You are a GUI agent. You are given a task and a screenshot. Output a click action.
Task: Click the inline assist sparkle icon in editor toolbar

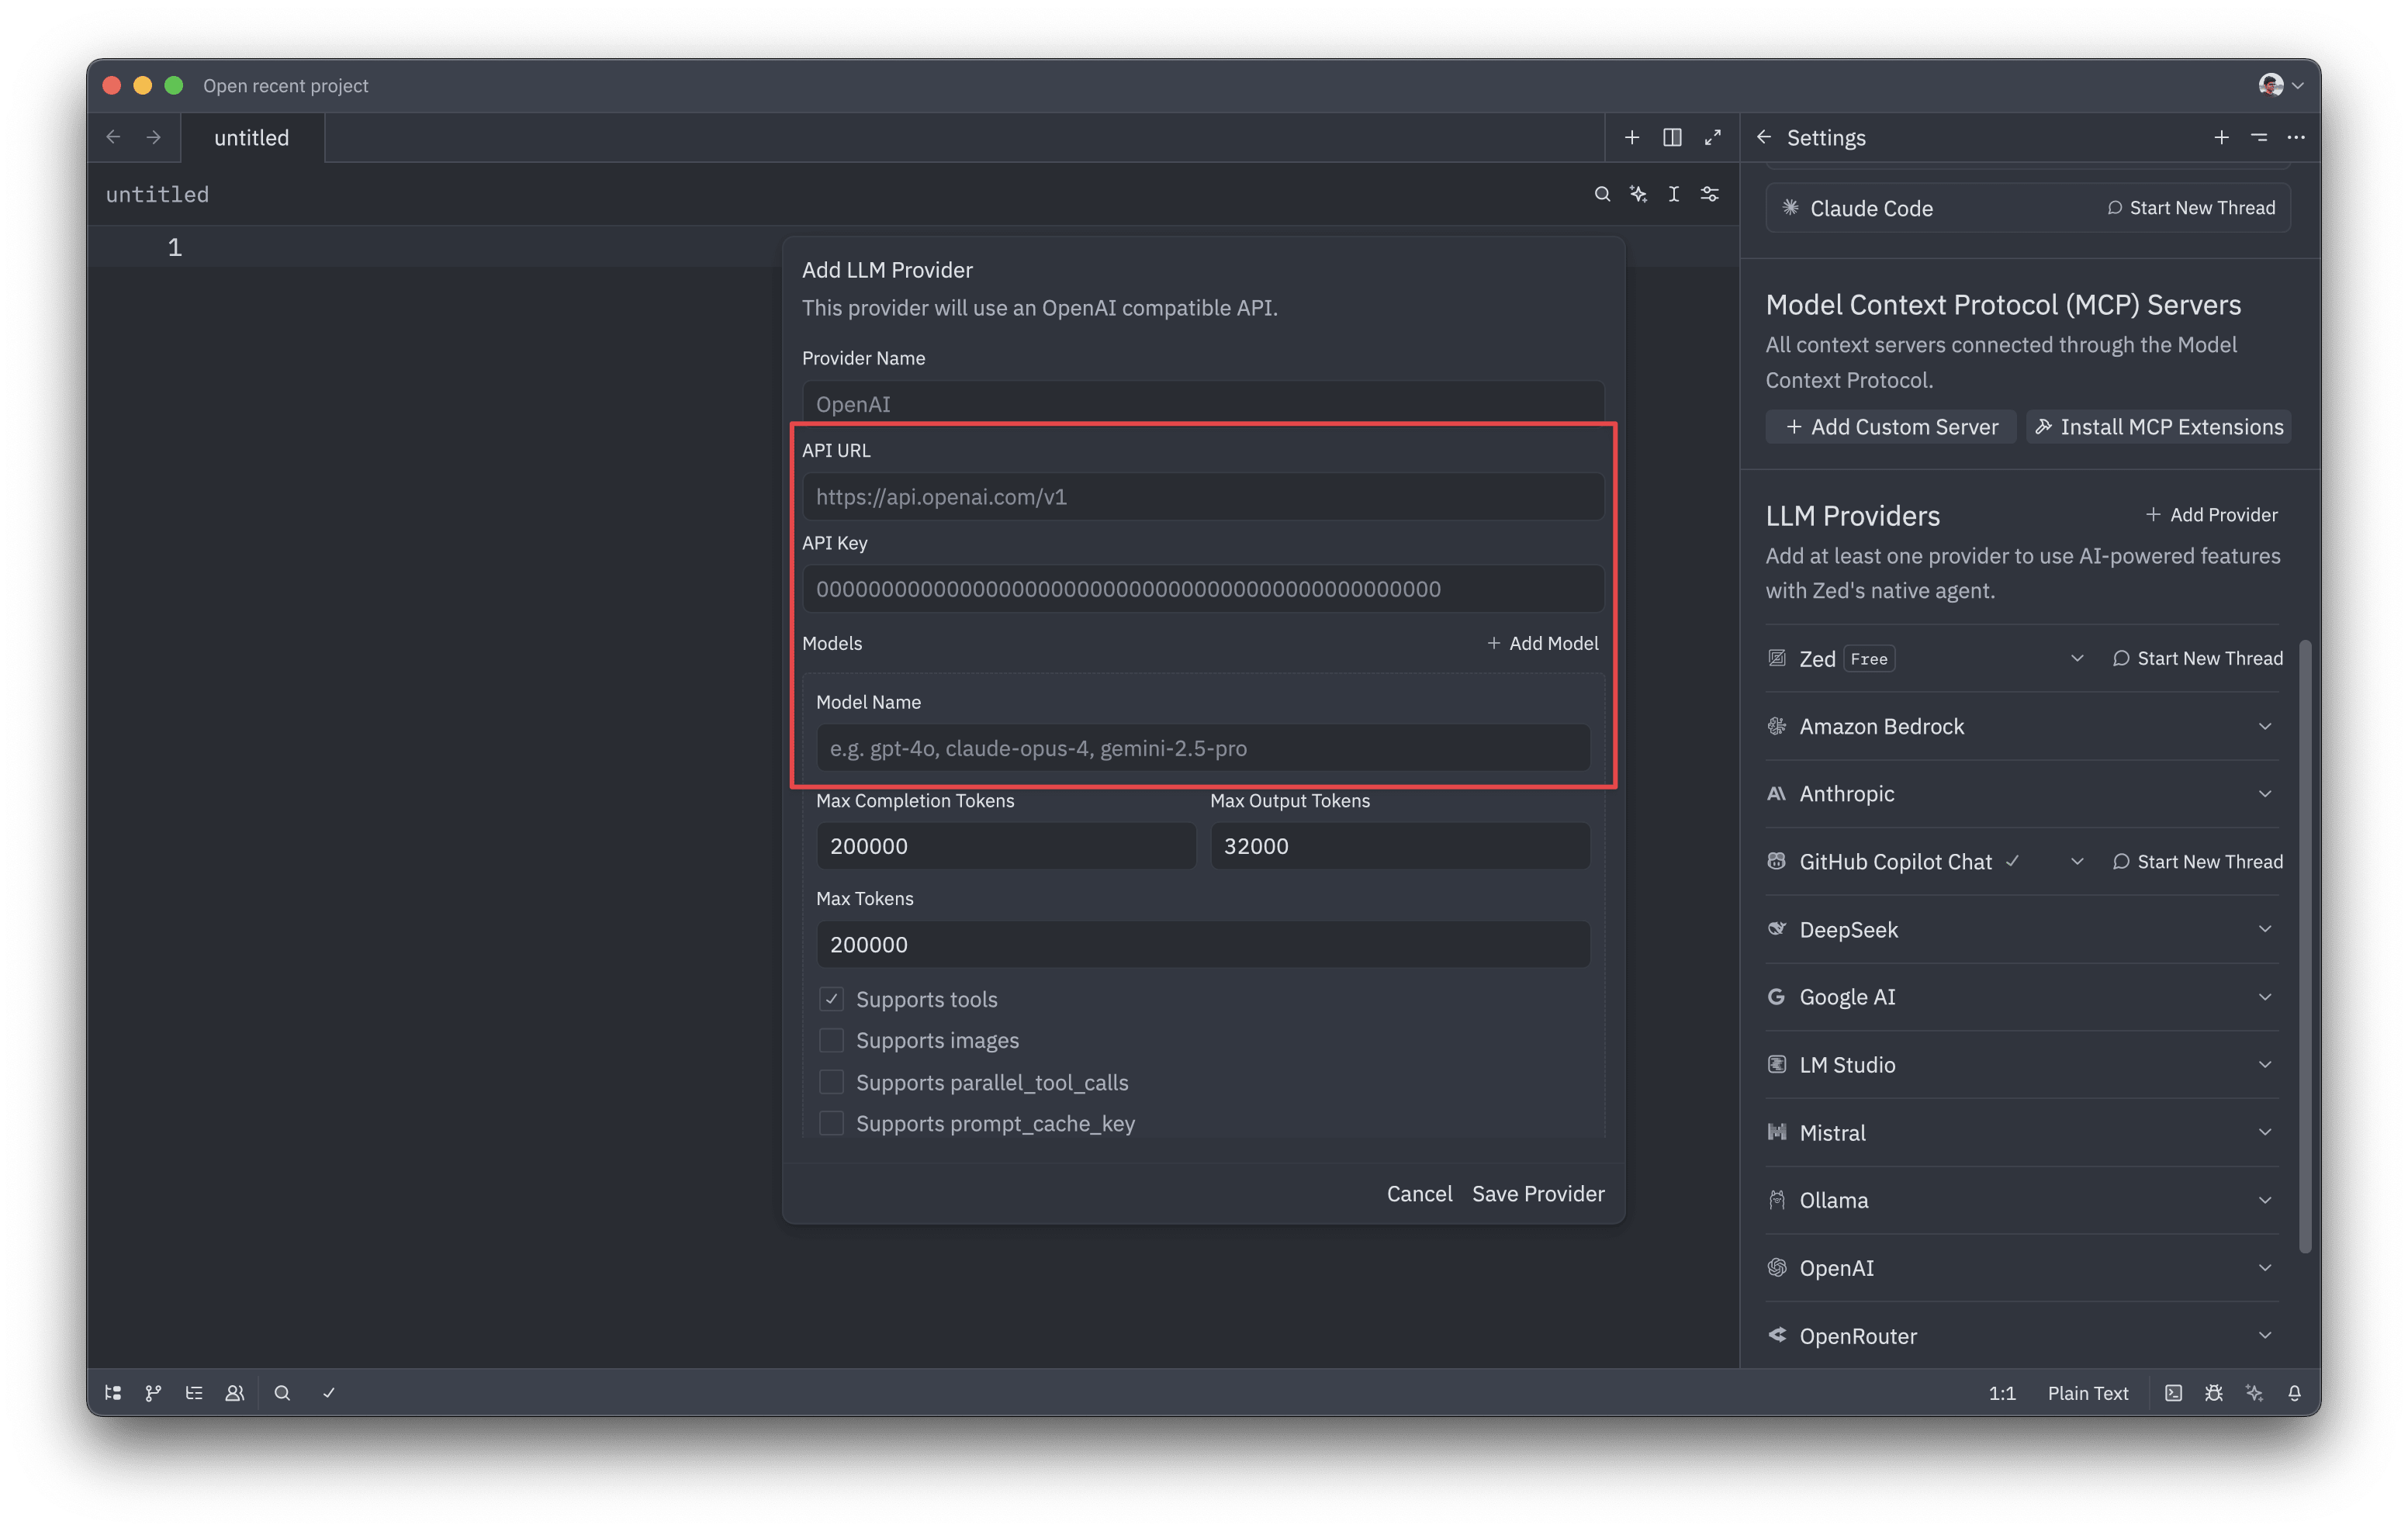pyautogui.click(x=1638, y=194)
